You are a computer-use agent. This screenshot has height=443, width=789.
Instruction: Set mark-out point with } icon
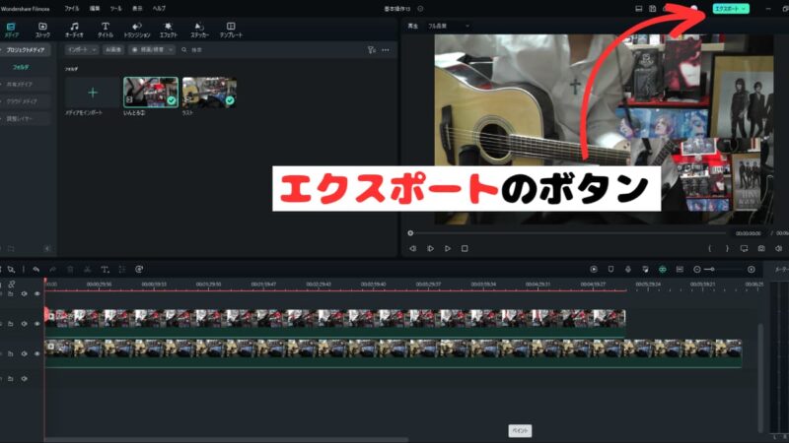tap(727, 249)
